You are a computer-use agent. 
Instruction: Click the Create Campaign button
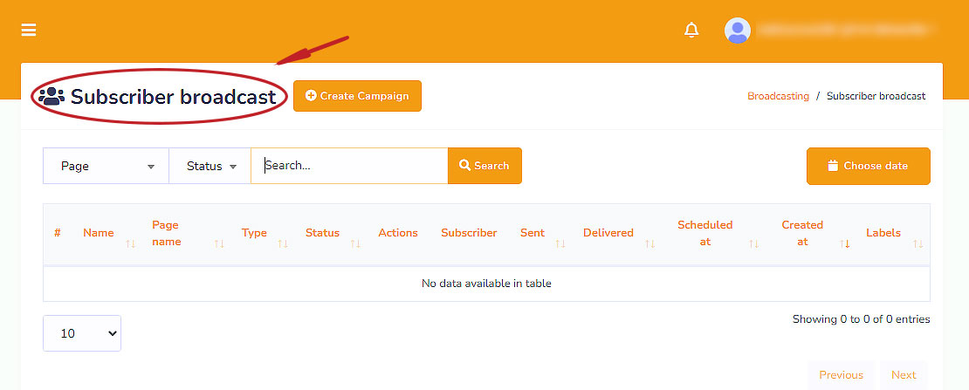(357, 96)
